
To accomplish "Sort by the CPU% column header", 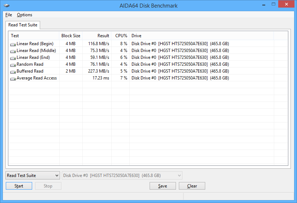I will [x=120, y=36].
